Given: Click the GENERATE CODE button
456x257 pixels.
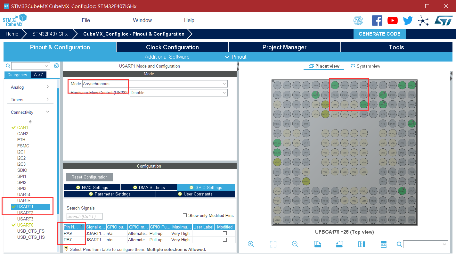Looking at the screenshot, I should pyautogui.click(x=379, y=34).
